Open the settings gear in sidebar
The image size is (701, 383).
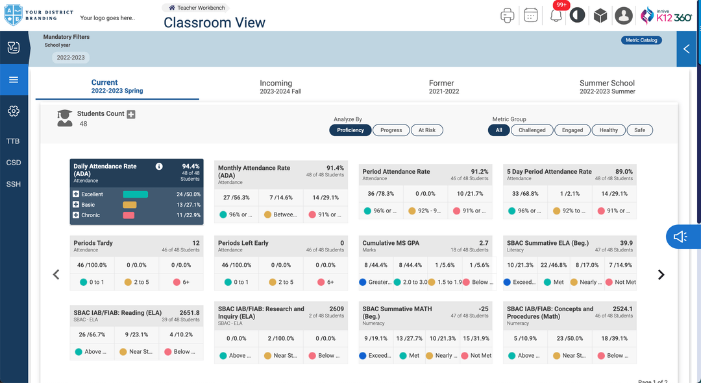click(x=14, y=111)
